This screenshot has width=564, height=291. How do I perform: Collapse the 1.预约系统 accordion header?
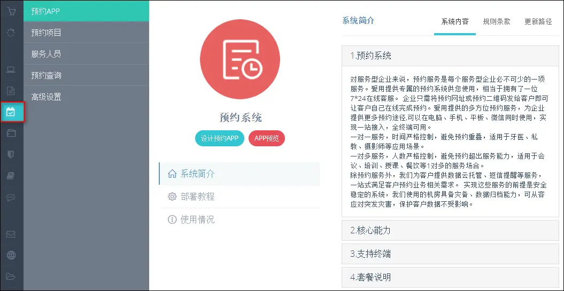(450, 56)
